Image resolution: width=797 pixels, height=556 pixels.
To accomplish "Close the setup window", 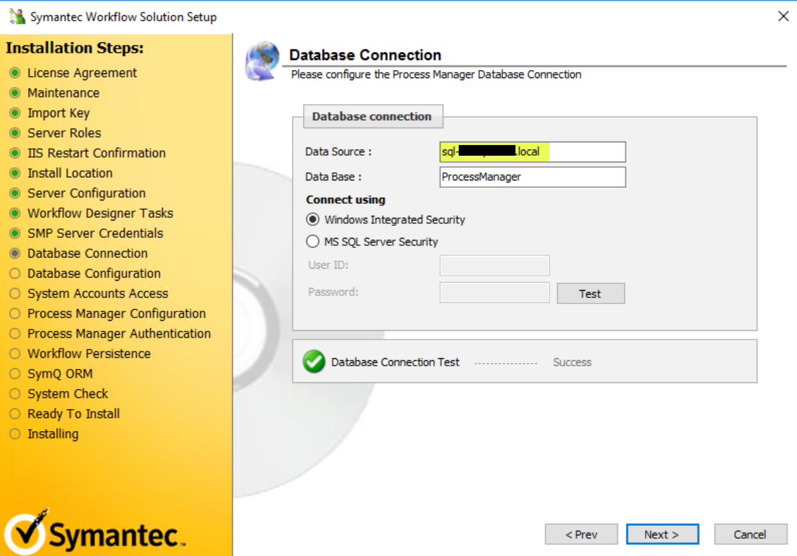I will point(783,16).
